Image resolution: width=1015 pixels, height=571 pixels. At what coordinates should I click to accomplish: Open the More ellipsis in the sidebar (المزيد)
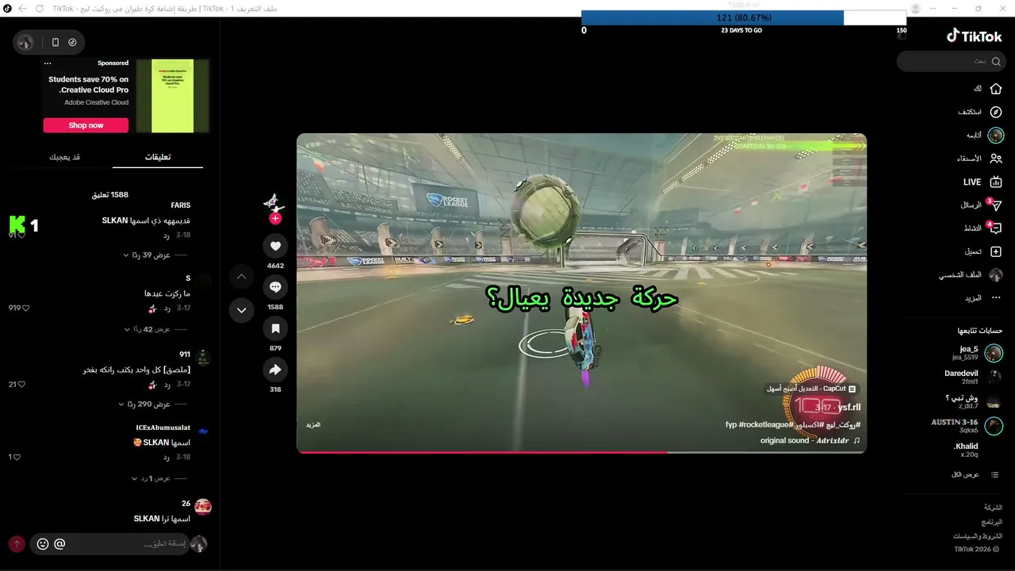tap(996, 298)
